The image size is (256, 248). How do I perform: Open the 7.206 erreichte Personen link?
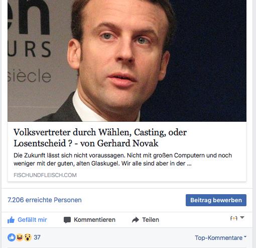click(45, 200)
